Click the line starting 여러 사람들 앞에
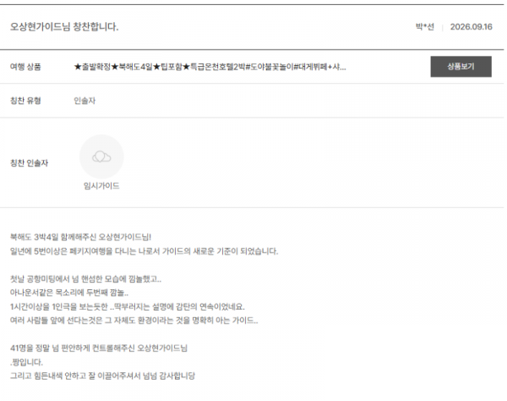Viewport: 507px width, 401px height. tap(134, 321)
